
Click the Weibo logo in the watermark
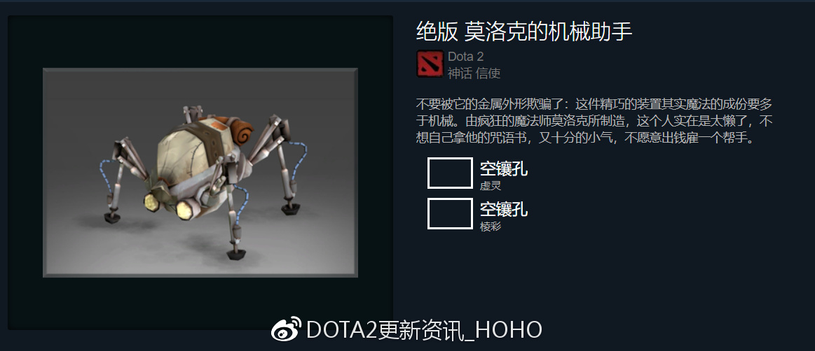coord(286,330)
